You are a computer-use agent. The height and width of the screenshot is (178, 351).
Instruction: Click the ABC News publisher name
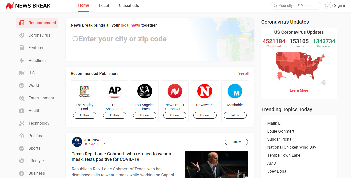(93, 140)
